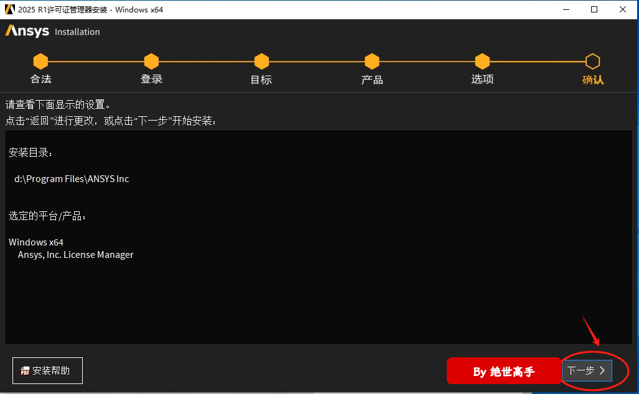Click the 目标 step hexagon
This screenshot has width=639, height=394.
261,62
